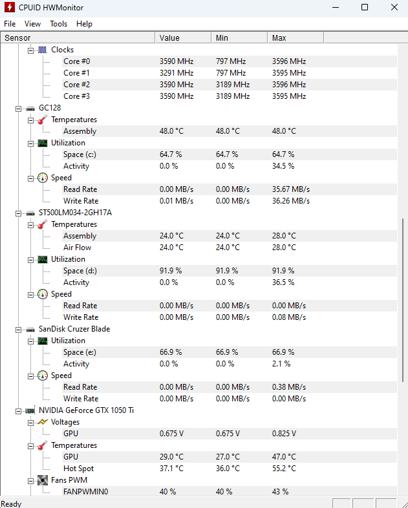This screenshot has height=508, width=408.
Task: Click the NVIDIA GeForce graphics card icon
Action: 30,411
